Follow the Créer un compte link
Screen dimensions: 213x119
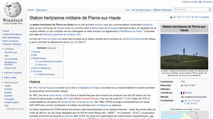[190, 2]
